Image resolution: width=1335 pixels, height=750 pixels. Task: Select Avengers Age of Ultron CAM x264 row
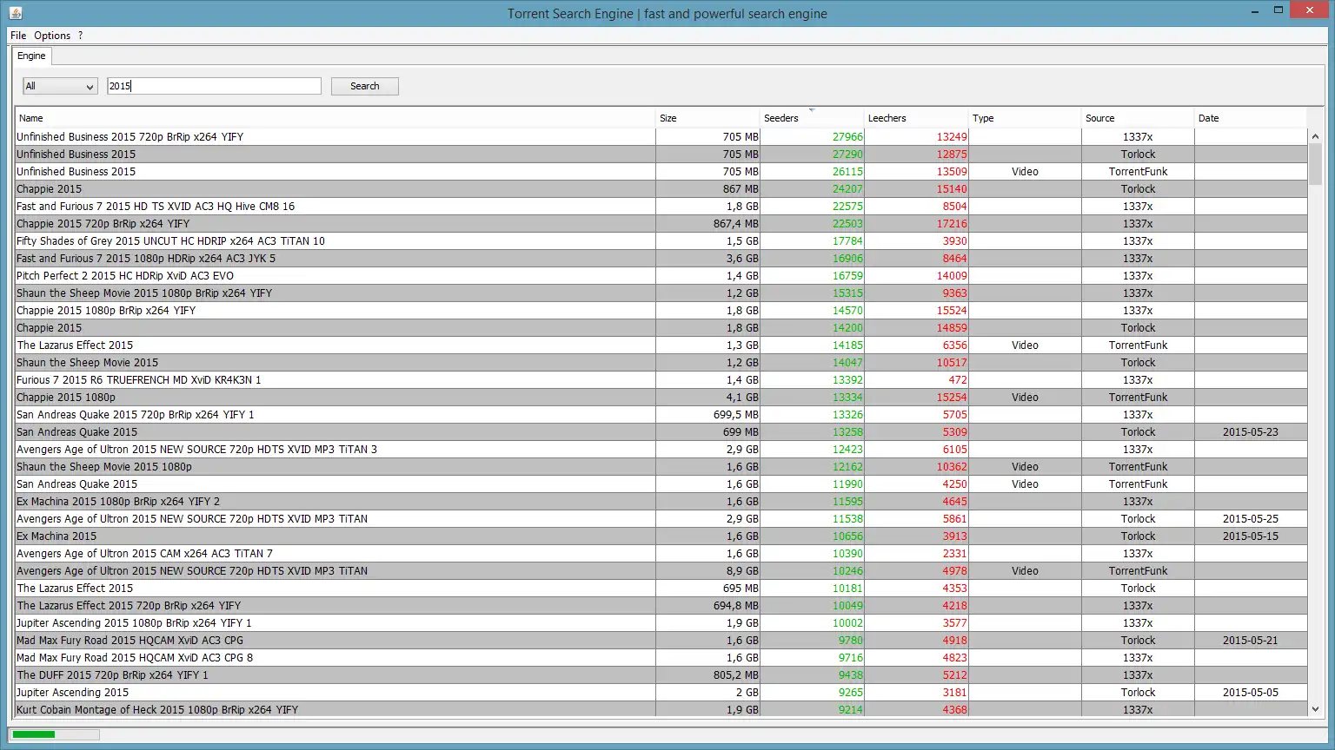click(661, 553)
